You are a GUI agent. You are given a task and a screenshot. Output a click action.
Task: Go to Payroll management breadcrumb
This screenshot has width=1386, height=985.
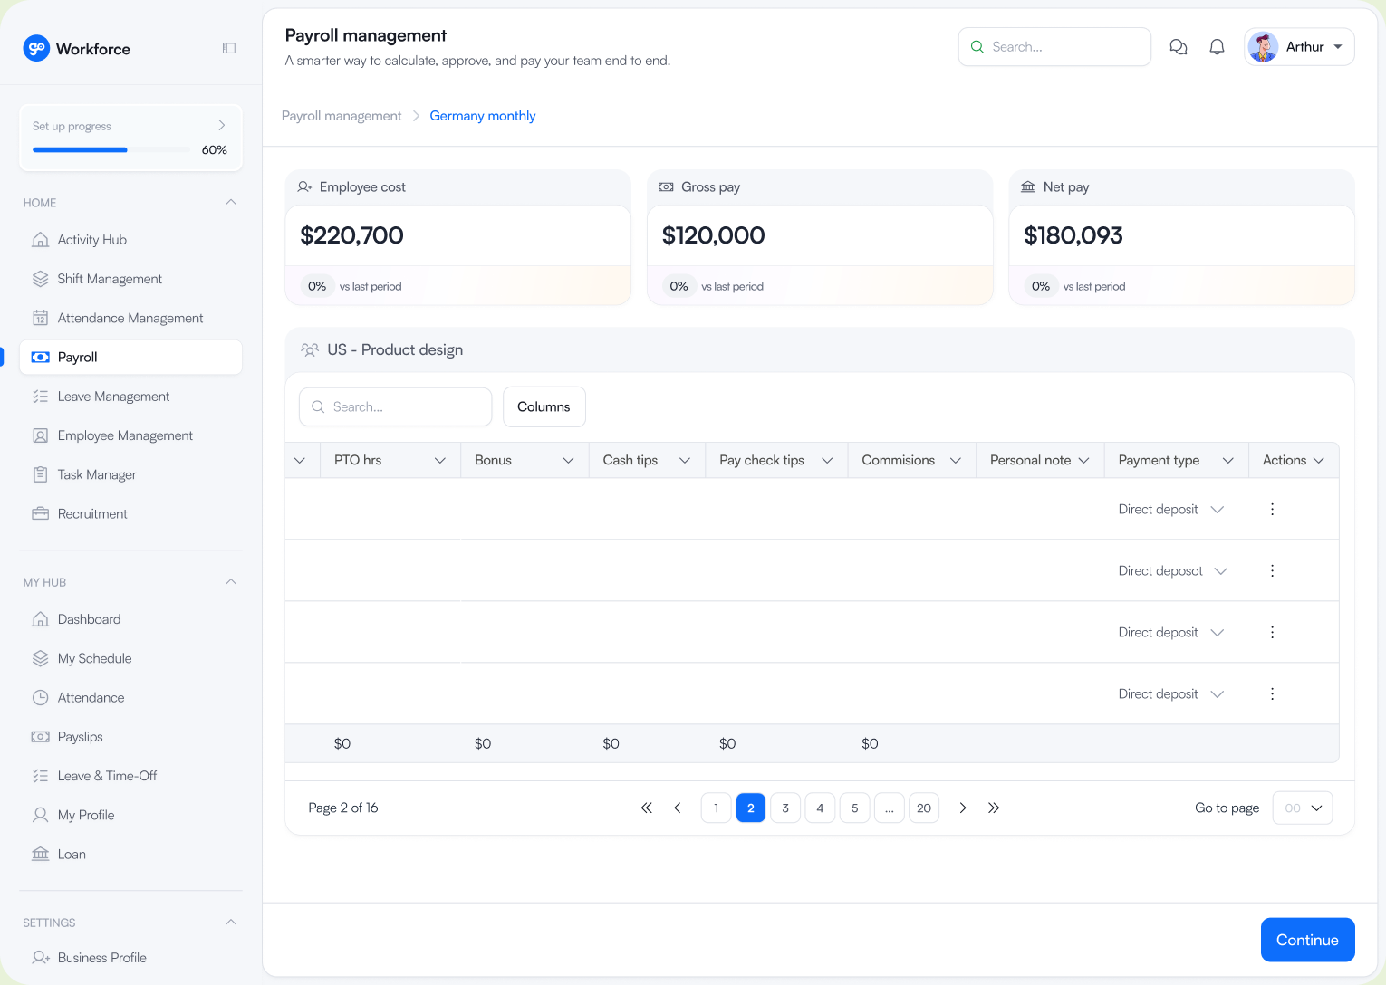pyautogui.click(x=342, y=116)
